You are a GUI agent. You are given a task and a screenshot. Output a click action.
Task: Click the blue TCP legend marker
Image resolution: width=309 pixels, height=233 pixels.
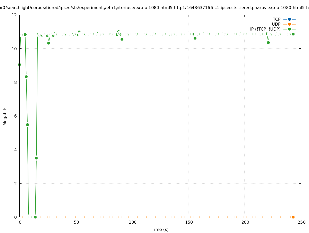pos(289,19)
